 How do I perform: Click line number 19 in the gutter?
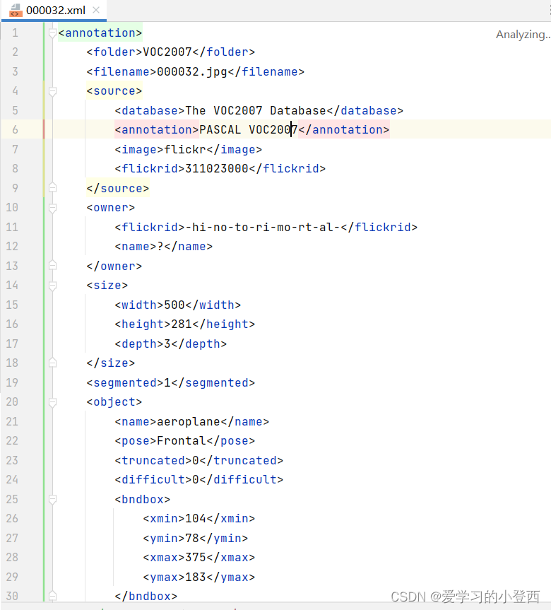12,382
